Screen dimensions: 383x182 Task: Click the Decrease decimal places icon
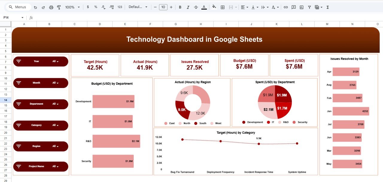(x=103, y=7)
